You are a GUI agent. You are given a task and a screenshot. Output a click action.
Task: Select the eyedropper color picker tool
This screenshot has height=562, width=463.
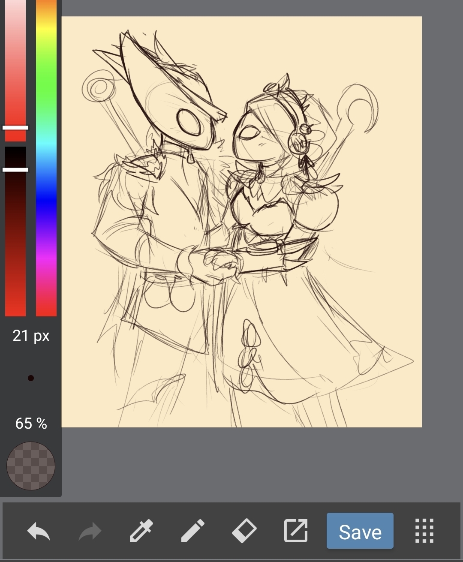(x=141, y=531)
